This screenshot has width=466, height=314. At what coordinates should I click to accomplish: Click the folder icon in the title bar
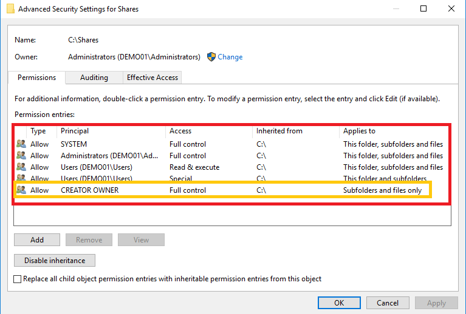click(10, 8)
